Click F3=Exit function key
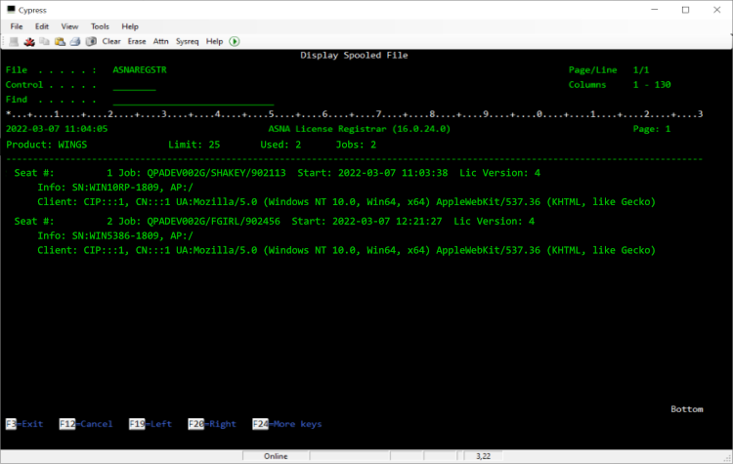This screenshot has width=733, height=464. coord(24,424)
